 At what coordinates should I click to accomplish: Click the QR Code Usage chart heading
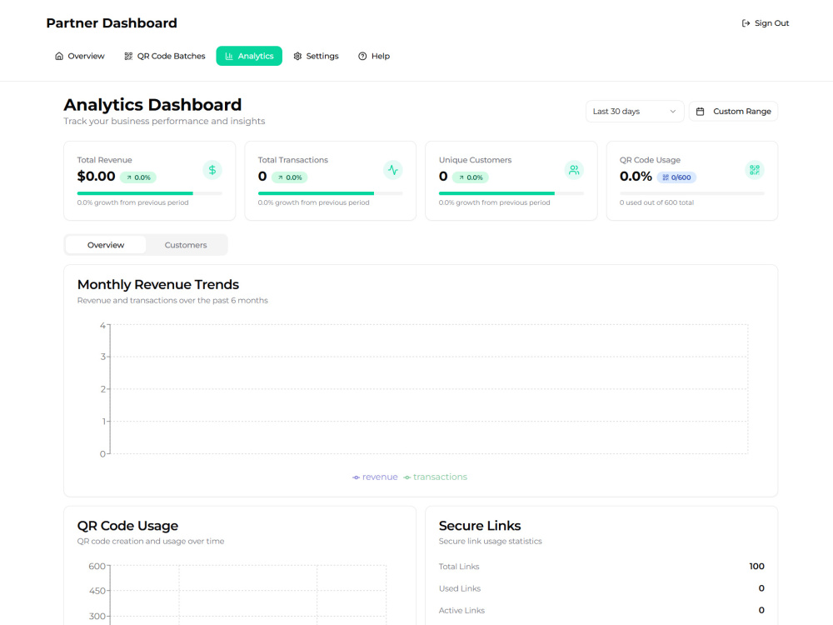click(x=127, y=526)
